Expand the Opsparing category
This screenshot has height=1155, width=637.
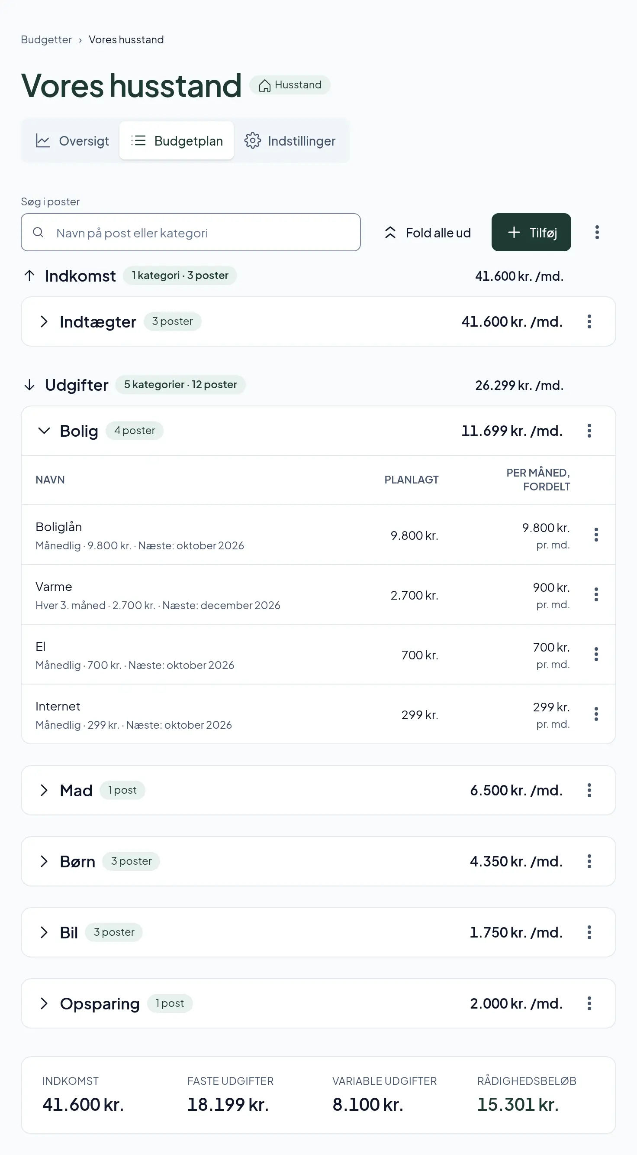(44, 1003)
